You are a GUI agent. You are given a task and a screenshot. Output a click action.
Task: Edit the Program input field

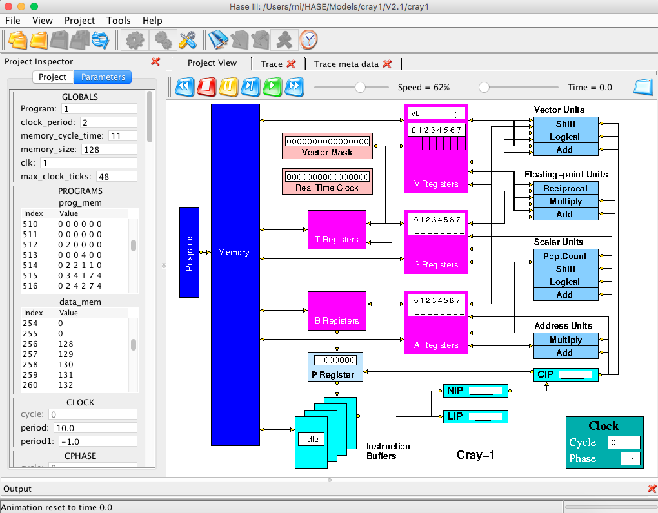(x=99, y=109)
